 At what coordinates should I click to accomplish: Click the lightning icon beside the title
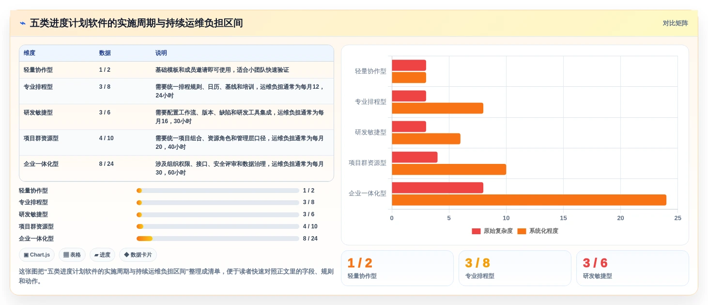(x=22, y=23)
